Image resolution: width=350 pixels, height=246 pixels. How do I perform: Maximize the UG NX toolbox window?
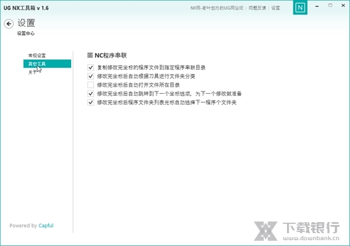(330, 5)
